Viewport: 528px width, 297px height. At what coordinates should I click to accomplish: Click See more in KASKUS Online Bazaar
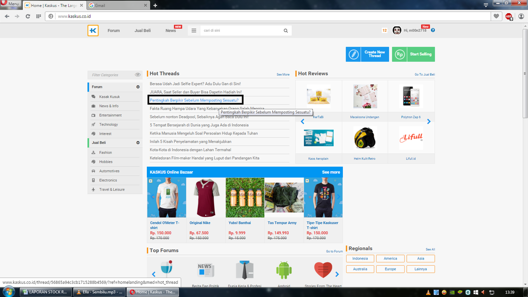(x=331, y=172)
